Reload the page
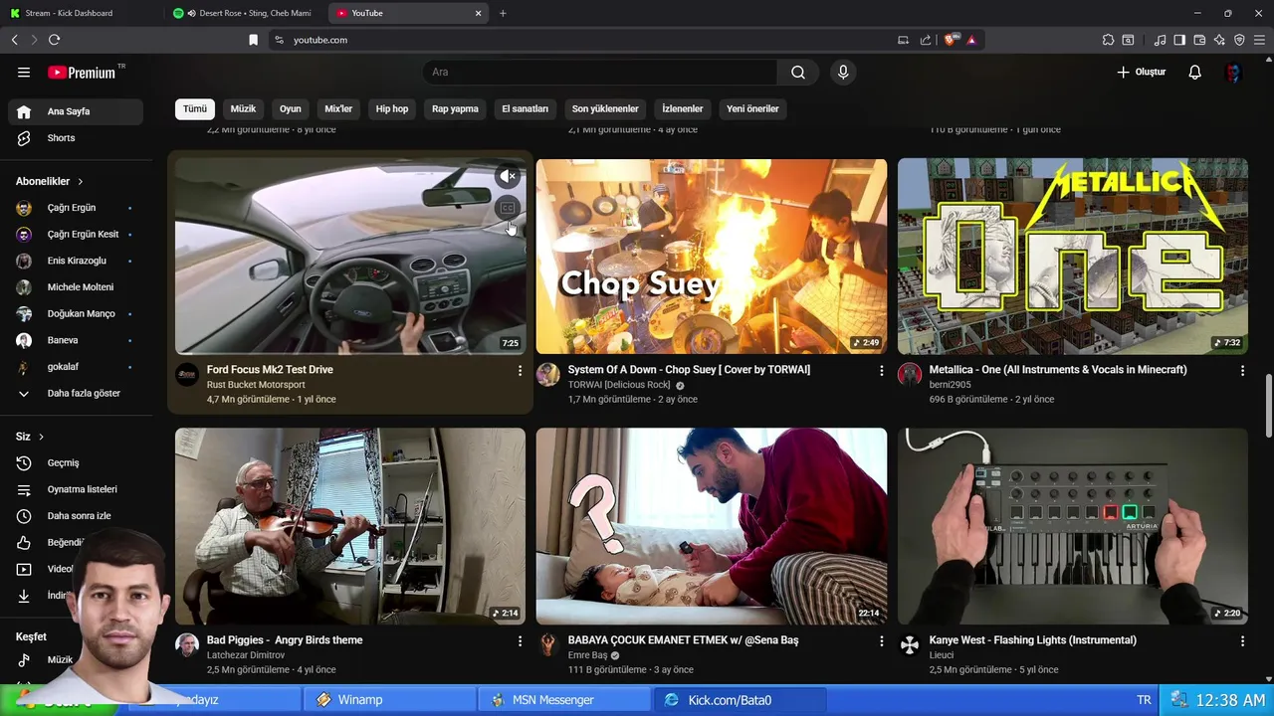Screen dimensions: 1274x716 coord(54,40)
